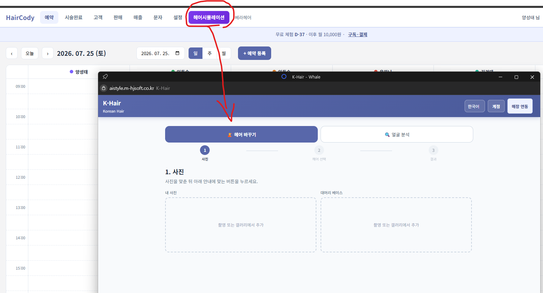Click + 예약 등록 button
Image resolution: width=543 pixels, height=293 pixels.
click(x=255, y=53)
